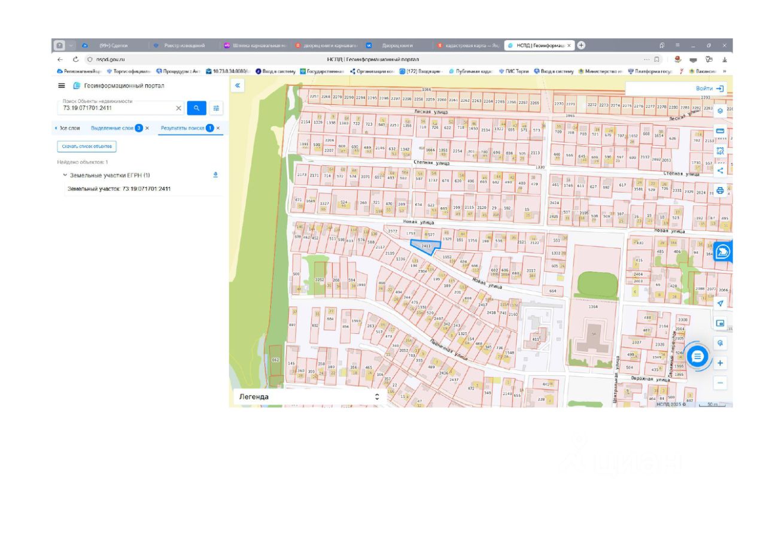Collapse the Земельные участки ЕГРН group
This screenshot has width=766, height=541.
[65, 175]
